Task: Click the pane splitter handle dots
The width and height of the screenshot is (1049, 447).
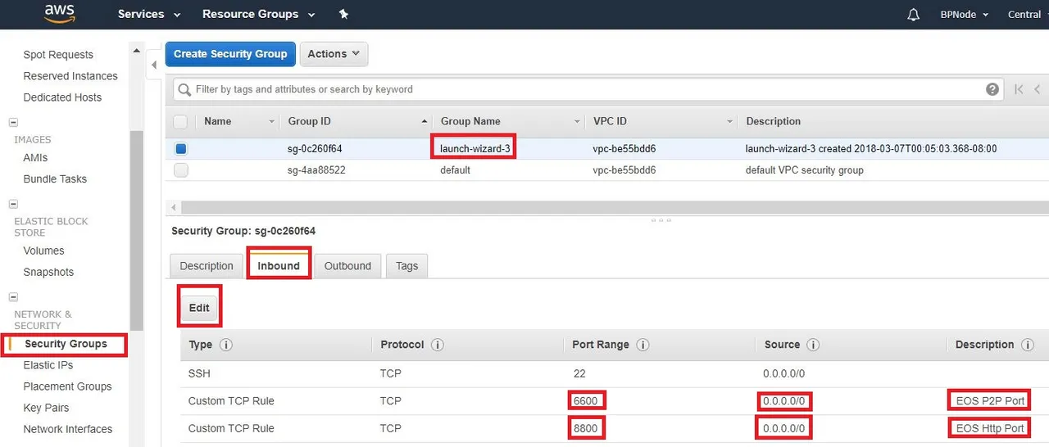Action: [x=661, y=220]
